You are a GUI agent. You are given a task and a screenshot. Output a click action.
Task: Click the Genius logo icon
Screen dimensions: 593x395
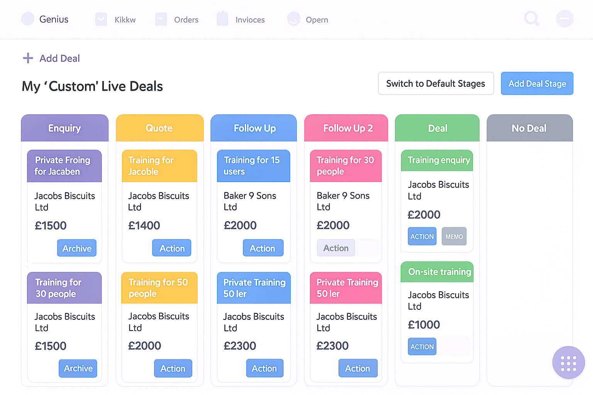click(28, 19)
